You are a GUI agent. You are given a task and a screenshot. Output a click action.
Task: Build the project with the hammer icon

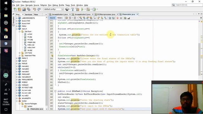(x=73, y=9)
